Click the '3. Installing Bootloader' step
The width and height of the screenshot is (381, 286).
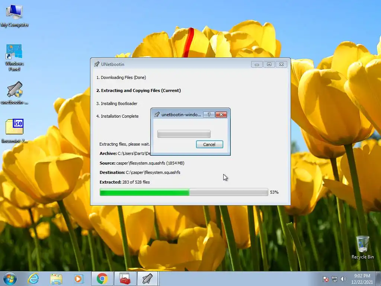tap(117, 104)
